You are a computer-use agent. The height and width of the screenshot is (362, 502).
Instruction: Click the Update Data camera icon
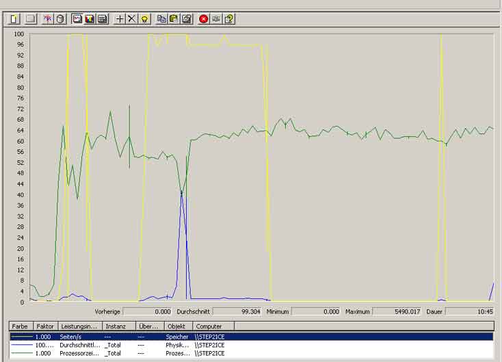point(216,19)
